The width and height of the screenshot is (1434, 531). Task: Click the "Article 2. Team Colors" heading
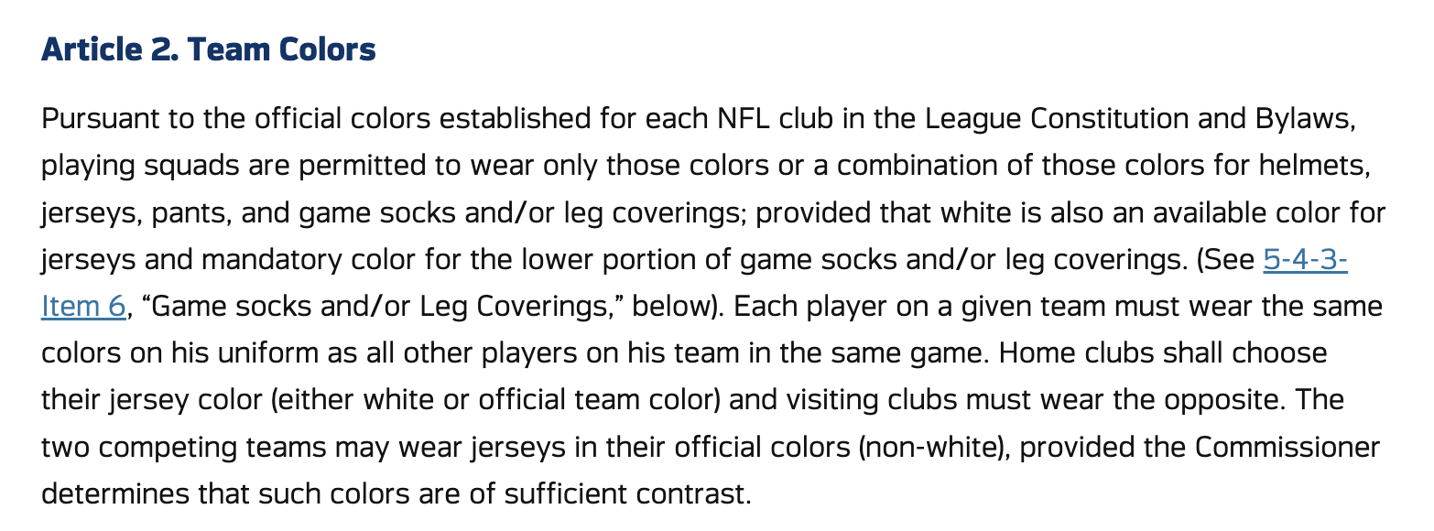[208, 49]
